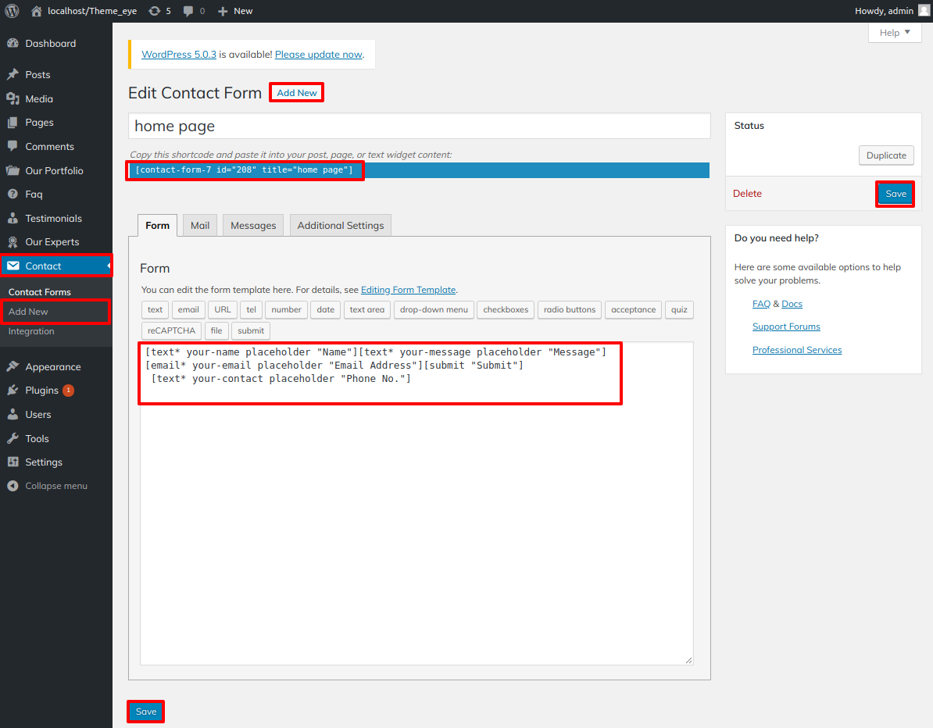Image resolution: width=933 pixels, height=728 pixels.
Task: Switch to the Mail tab
Action: pos(200,226)
